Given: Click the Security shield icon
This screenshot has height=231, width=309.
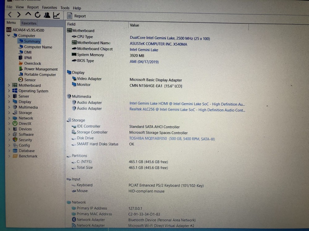Looking at the screenshot, I should pyautogui.click(x=15, y=140).
